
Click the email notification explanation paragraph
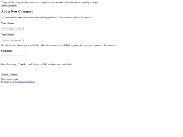click(x=59, y=45)
